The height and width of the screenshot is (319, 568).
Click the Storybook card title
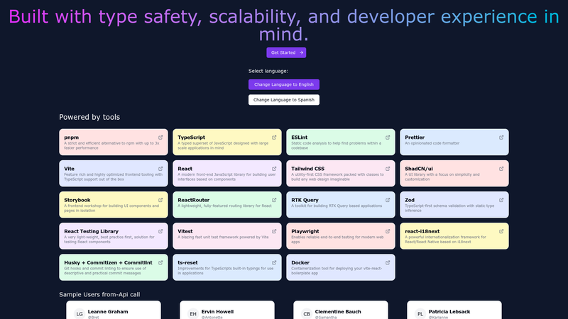77,200
